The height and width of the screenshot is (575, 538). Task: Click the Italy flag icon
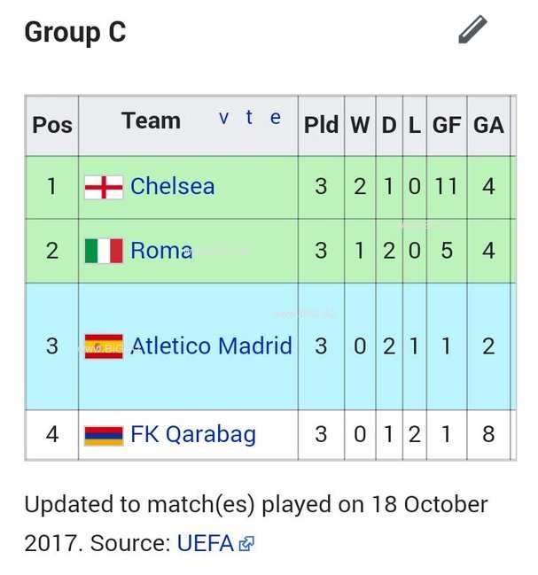point(104,251)
